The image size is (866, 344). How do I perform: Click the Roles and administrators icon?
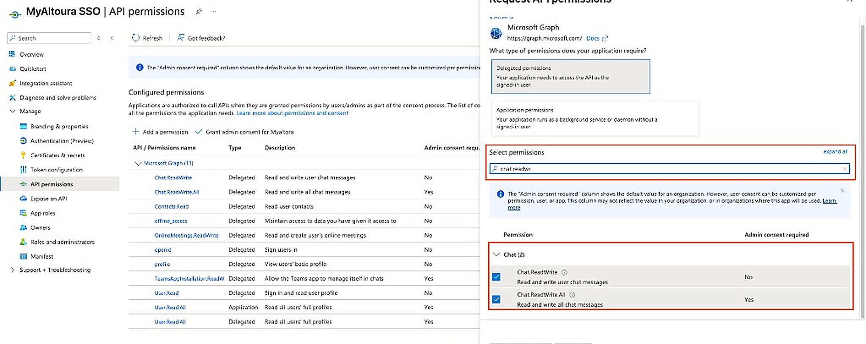(23, 242)
